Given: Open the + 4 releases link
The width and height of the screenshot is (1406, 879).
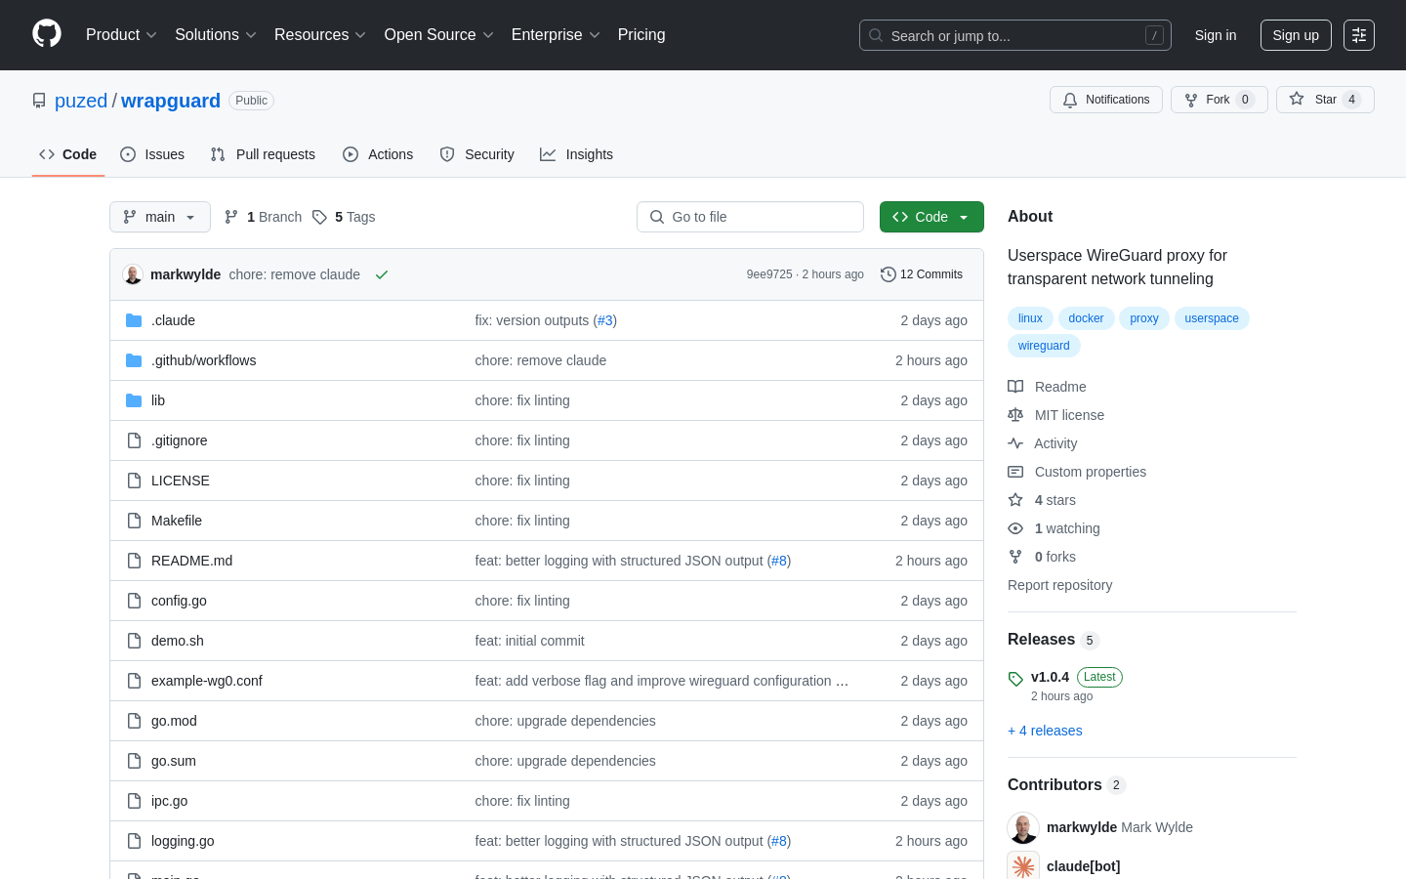Looking at the screenshot, I should [x=1045, y=731].
